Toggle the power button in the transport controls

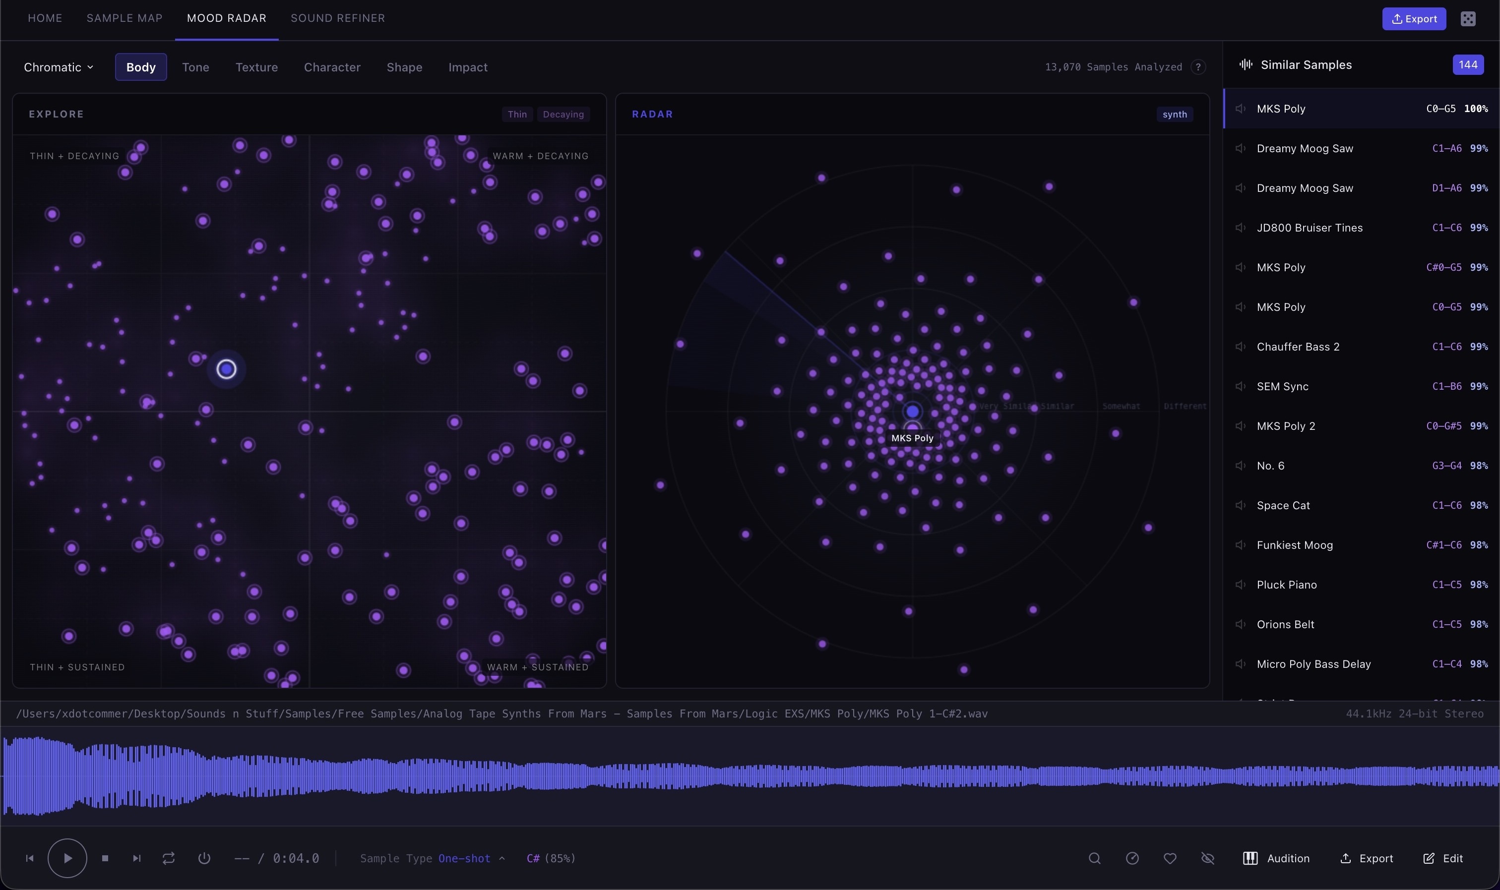click(204, 858)
